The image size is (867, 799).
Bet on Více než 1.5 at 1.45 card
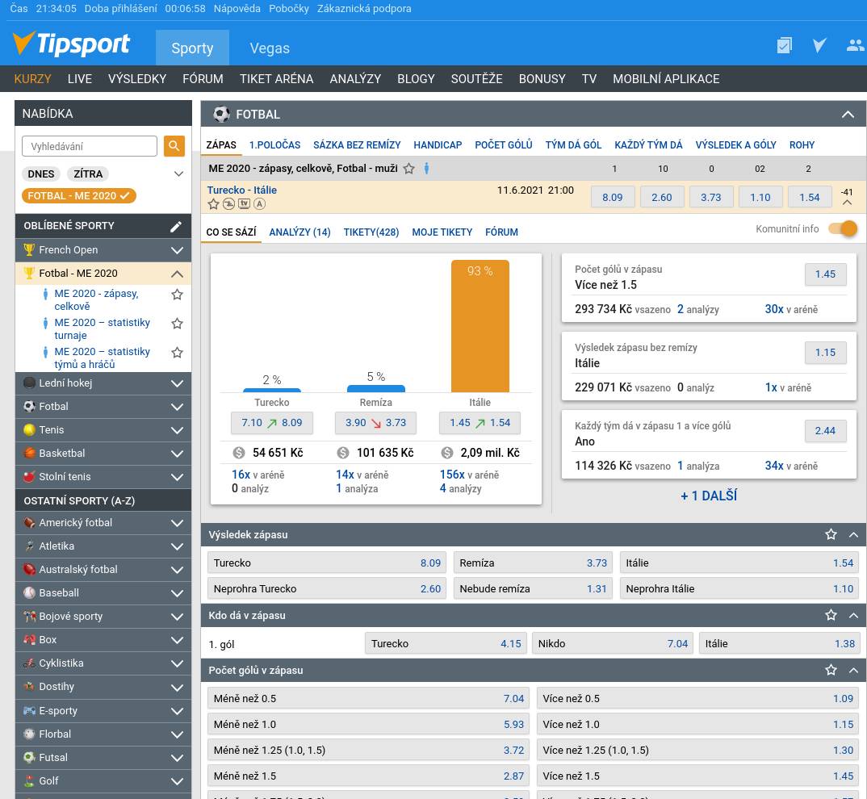tap(825, 274)
